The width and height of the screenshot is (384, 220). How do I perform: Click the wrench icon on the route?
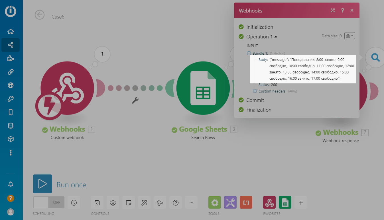pos(135,100)
